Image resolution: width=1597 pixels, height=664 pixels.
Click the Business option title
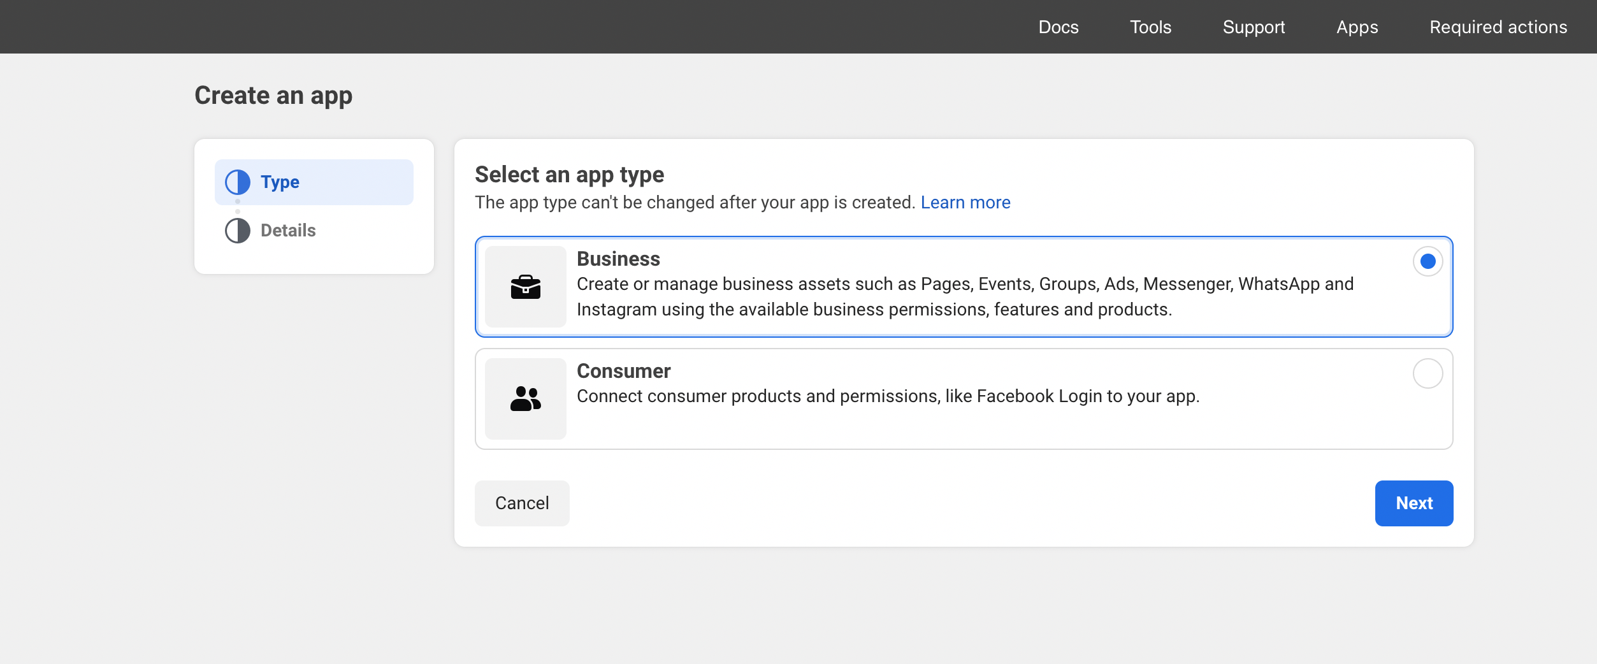click(x=618, y=259)
